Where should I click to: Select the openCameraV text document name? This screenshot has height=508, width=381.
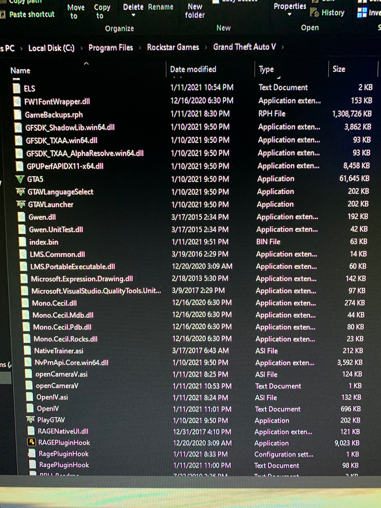(57, 386)
